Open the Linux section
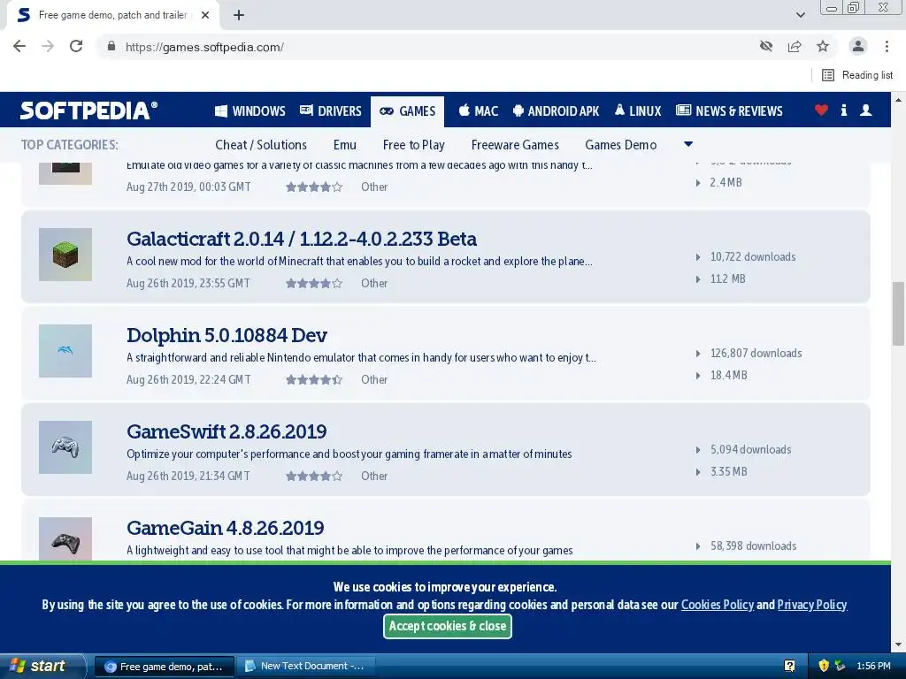 click(x=638, y=111)
